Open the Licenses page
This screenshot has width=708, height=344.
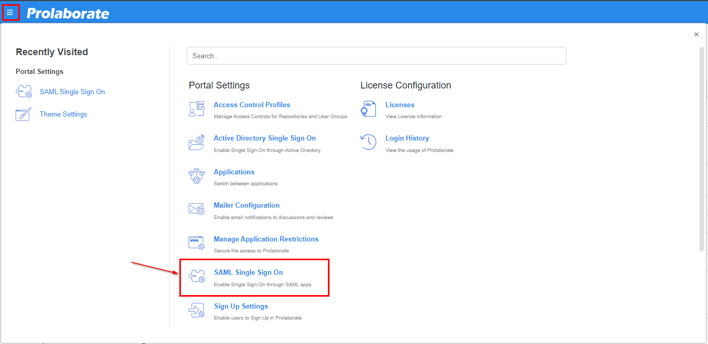click(x=400, y=105)
